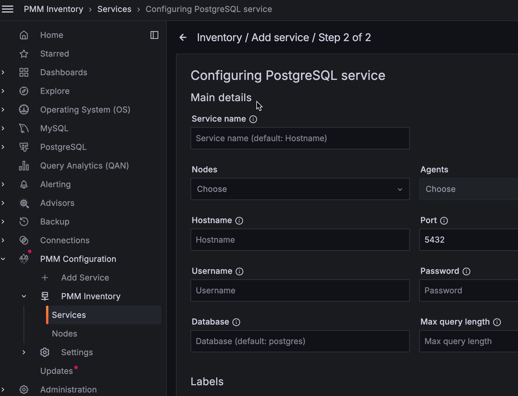
Task: Click the Operating System icon
Action: click(24, 110)
